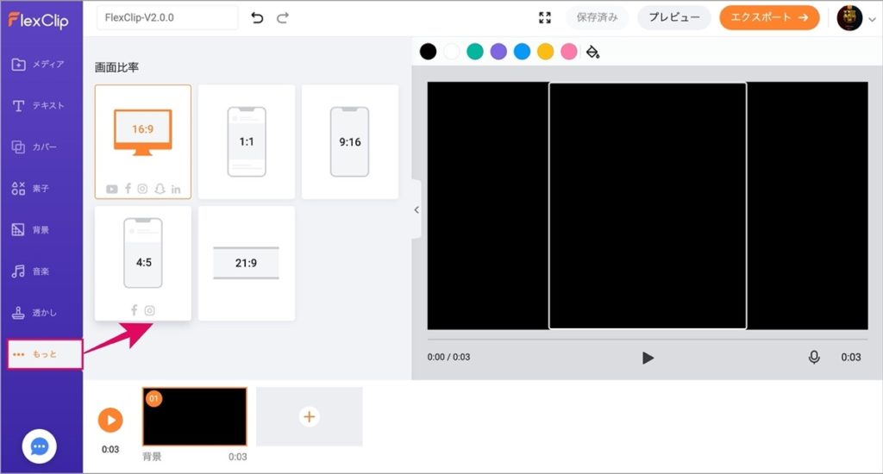Select the black color swatch

(x=428, y=51)
